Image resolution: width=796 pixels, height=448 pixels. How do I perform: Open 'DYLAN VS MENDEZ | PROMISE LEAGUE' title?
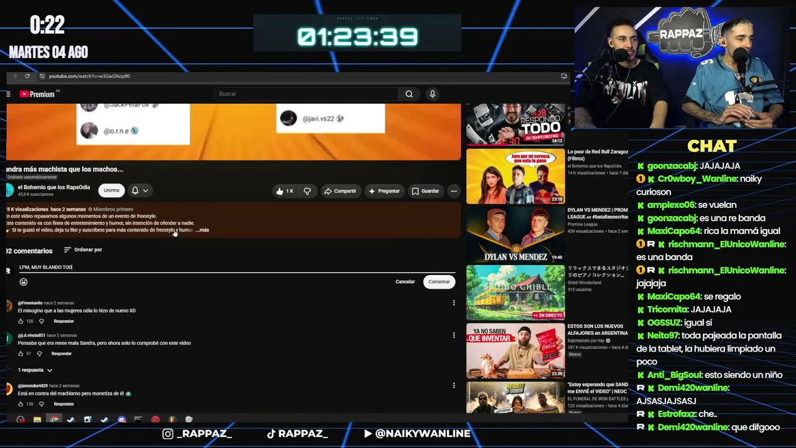598,213
